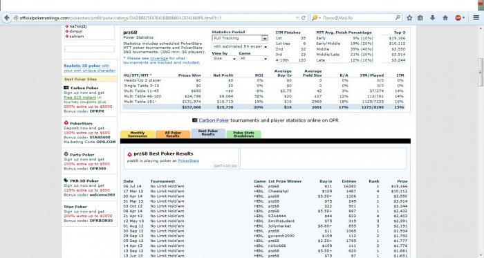Viewport: 484px width, 258px height.
Task: Click Rank column header in results
Action: [374, 181]
